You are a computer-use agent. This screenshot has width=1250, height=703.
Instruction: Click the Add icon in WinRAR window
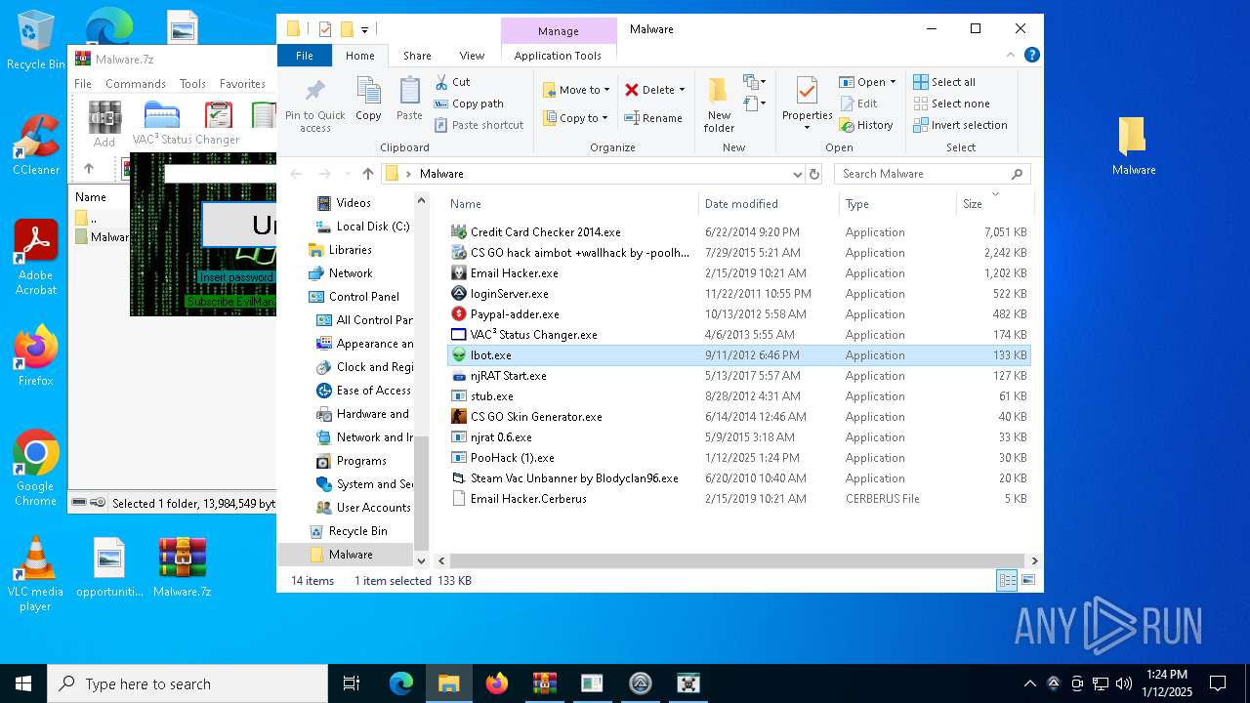(104, 123)
